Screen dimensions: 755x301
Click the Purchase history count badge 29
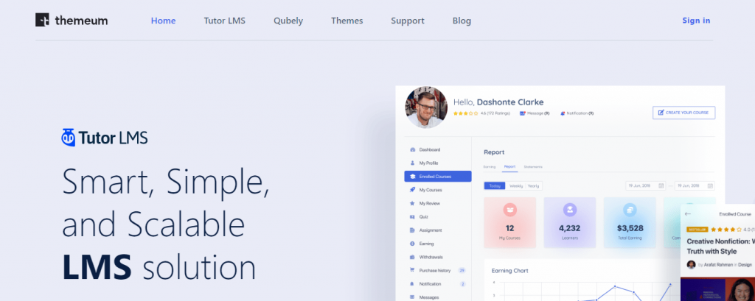tap(462, 270)
